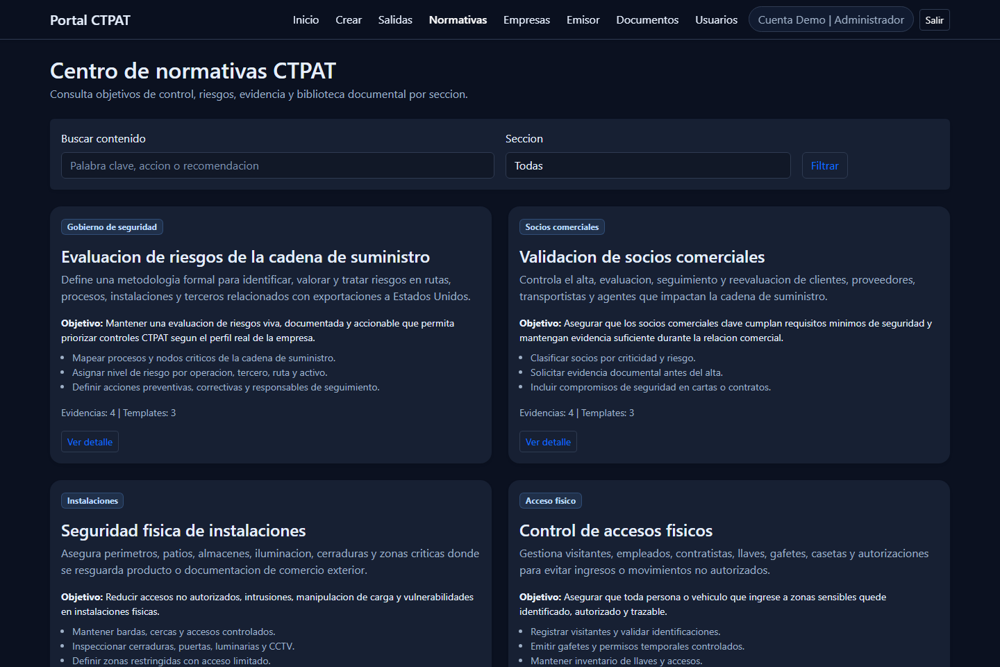Click the Centro de normativas CTPAT title
The image size is (1000, 667).
pyautogui.click(x=193, y=71)
